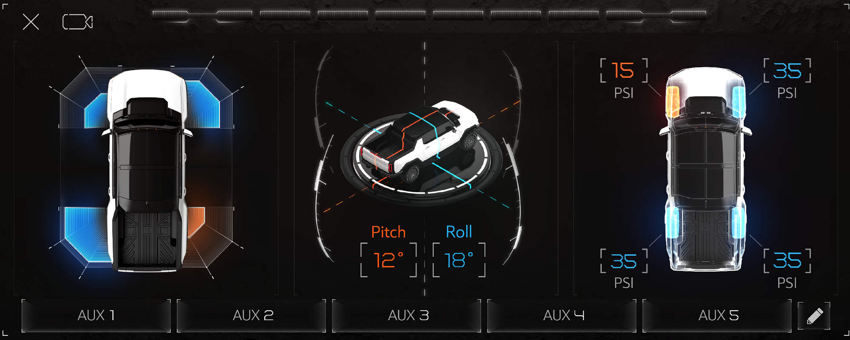Close the off-road widget screen

click(31, 22)
